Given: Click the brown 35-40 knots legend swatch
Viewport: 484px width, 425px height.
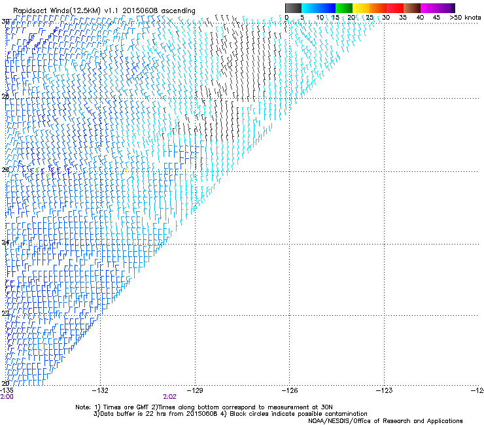Looking at the screenshot, I should (412, 8).
